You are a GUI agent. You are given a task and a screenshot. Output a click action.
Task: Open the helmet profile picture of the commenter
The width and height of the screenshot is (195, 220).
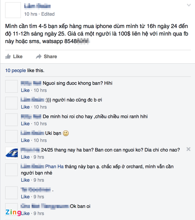point(12,153)
